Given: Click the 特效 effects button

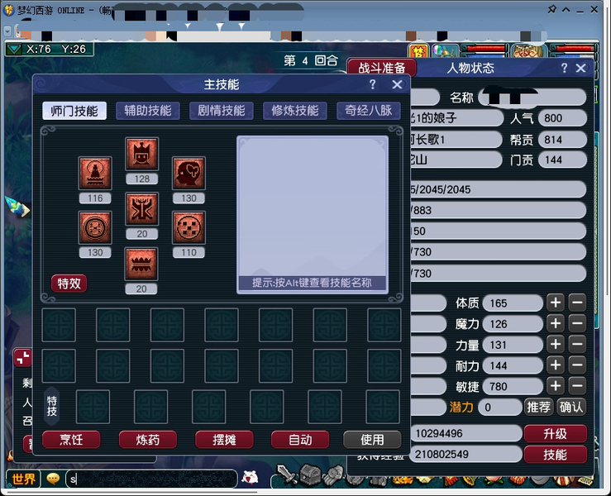Looking at the screenshot, I should tap(69, 284).
